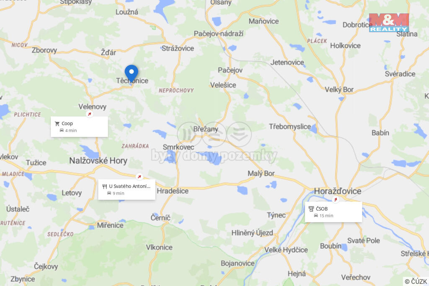The height and width of the screenshot is (286, 429).
Task: Click the red arrow marker above U Svatého Antoní
Action: pyautogui.click(x=139, y=177)
